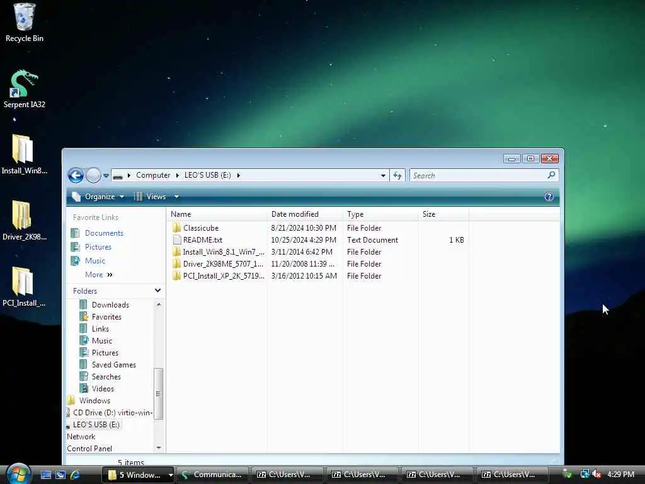The height and width of the screenshot is (484, 645).
Task: Select Network in the folder tree
Action: tap(81, 437)
